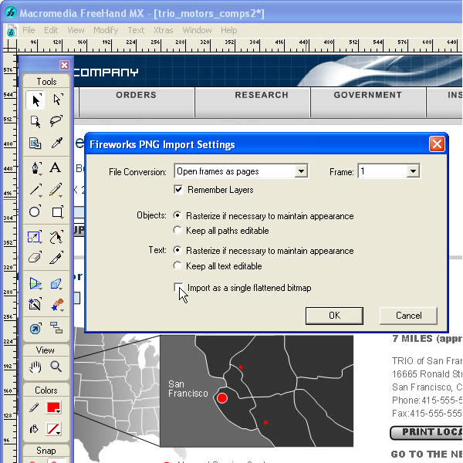The image size is (463, 463).
Task: Open the View menu
Action: point(76,30)
